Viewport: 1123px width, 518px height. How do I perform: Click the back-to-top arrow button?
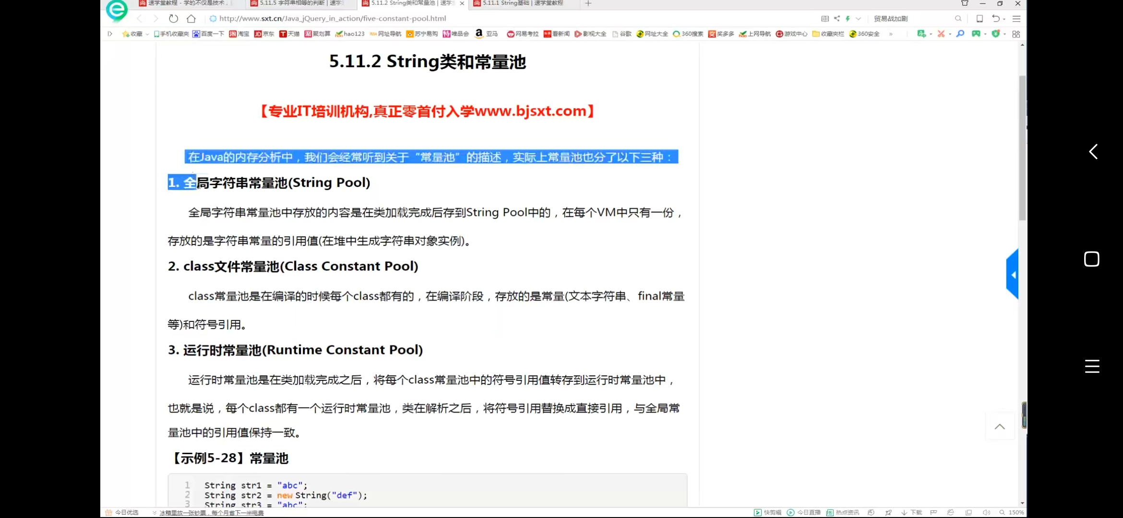click(x=1000, y=426)
